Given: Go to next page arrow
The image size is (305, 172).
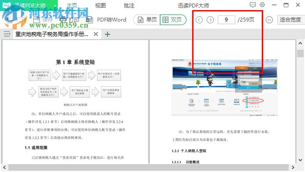Looking at the screenshot, I should [210, 20].
